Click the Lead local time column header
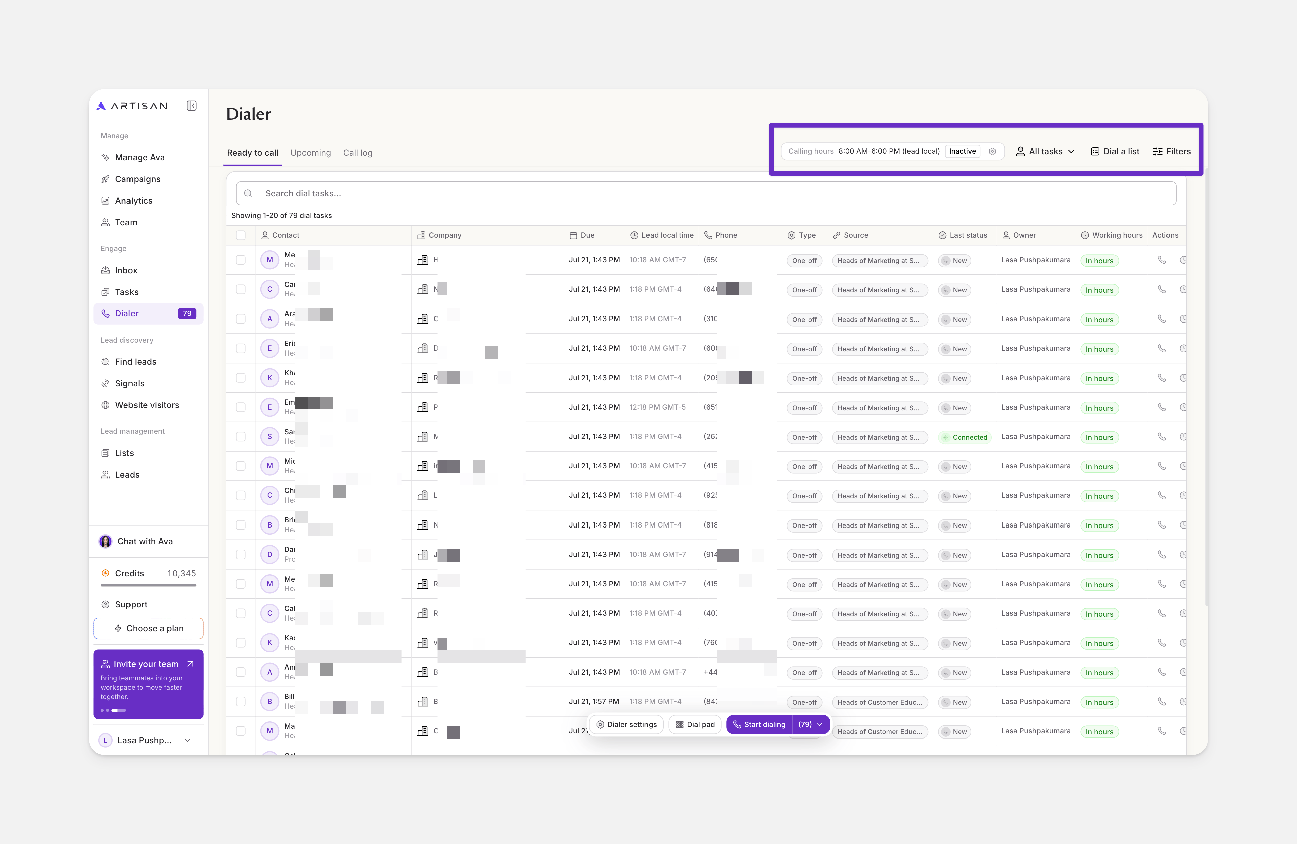 [x=662, y=235]
